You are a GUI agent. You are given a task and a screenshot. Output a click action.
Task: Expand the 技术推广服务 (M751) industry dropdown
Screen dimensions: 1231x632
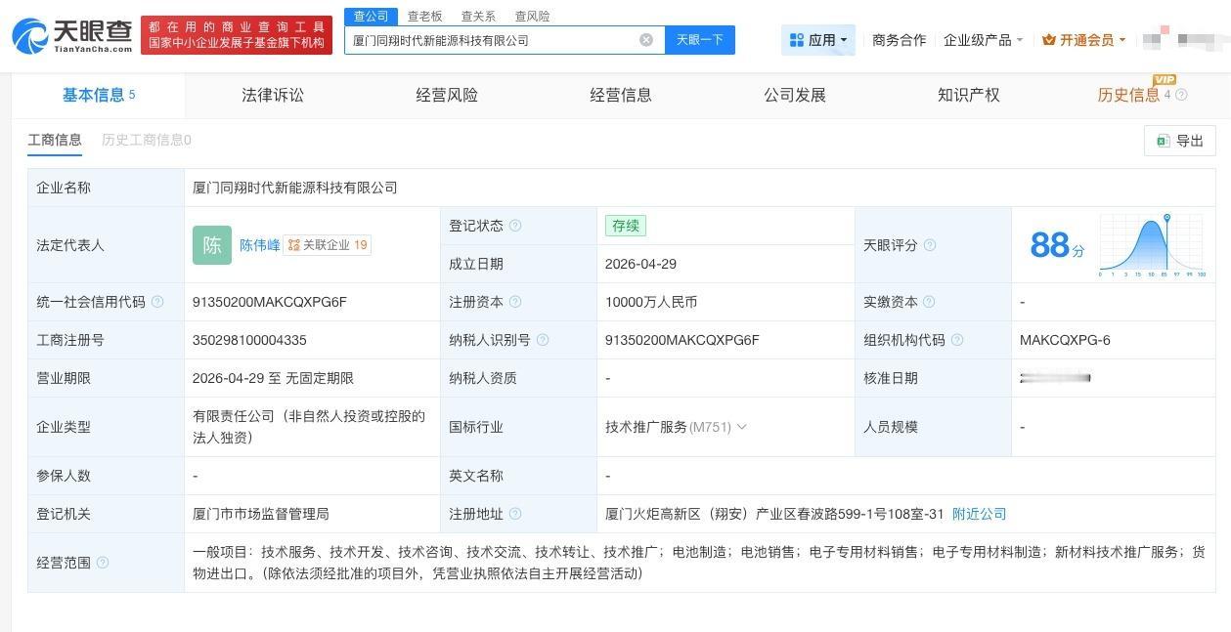pyautogui.click(x=742, y=427)
